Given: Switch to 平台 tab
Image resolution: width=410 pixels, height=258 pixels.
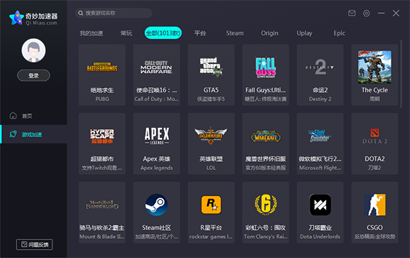Looking at the screenshot, I should pos(200,33).
